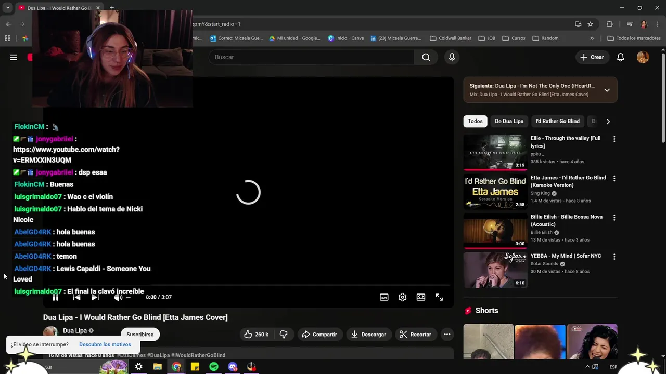Toggle theater mode in the player

pyautogui.click(x=420, y=297)
